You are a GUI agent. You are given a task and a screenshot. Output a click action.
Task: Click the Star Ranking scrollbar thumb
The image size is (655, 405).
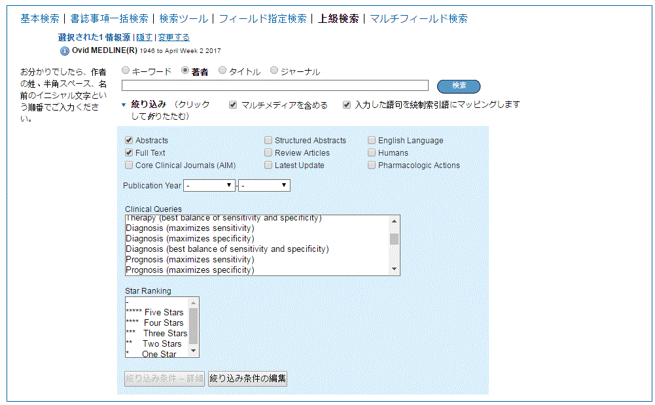coord(194,326)
